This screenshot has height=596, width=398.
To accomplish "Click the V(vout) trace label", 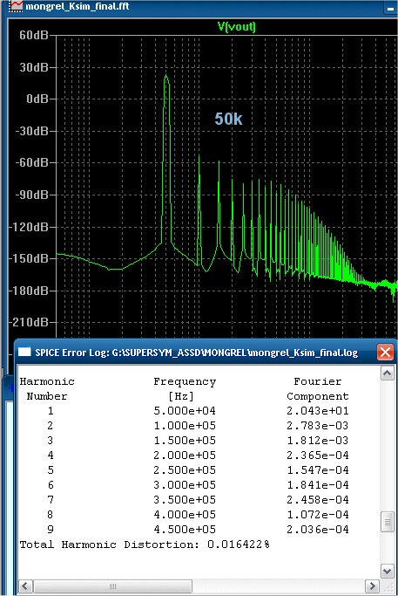I will pyautogui.click(x=236, y=26).
